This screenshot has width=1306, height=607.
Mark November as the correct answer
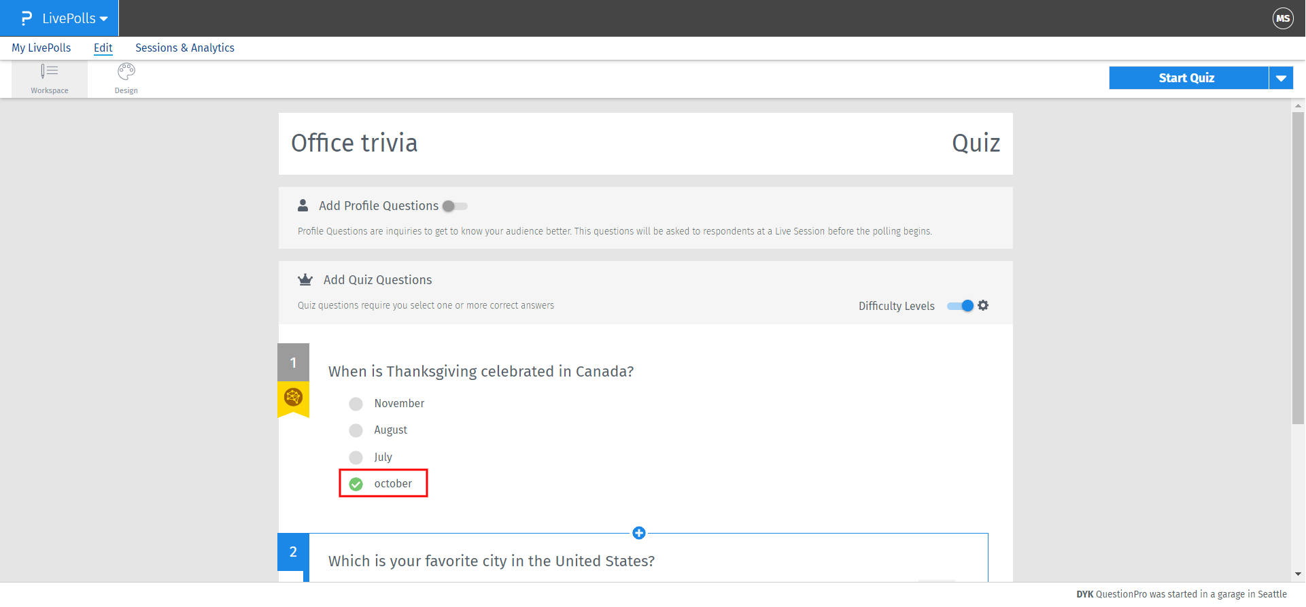tap(356, 404)
